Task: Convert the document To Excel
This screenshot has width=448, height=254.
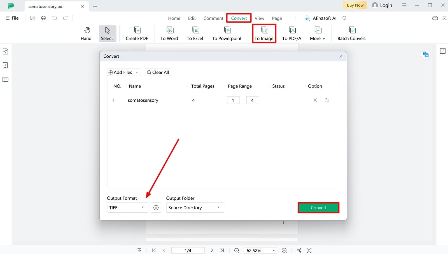Action: point(195,34)
